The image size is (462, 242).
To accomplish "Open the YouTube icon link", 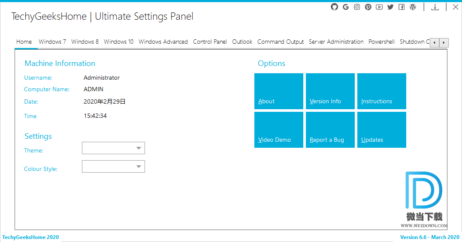I will point(379,7).
